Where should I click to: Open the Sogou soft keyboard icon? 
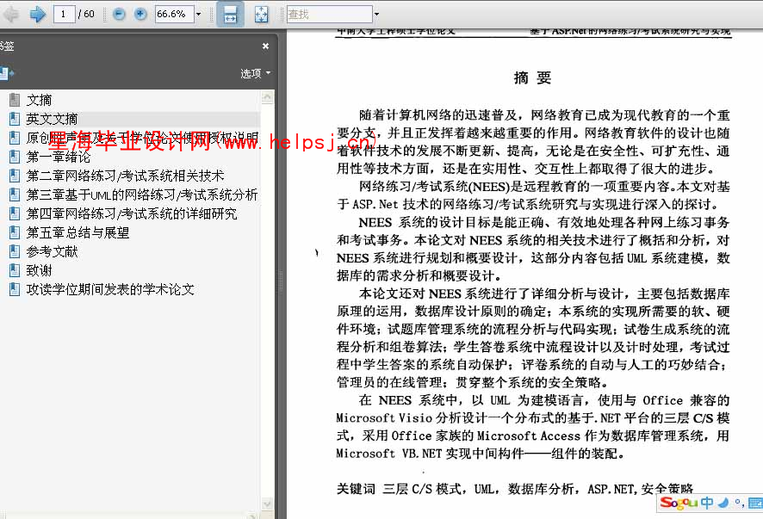click(756, 503)
